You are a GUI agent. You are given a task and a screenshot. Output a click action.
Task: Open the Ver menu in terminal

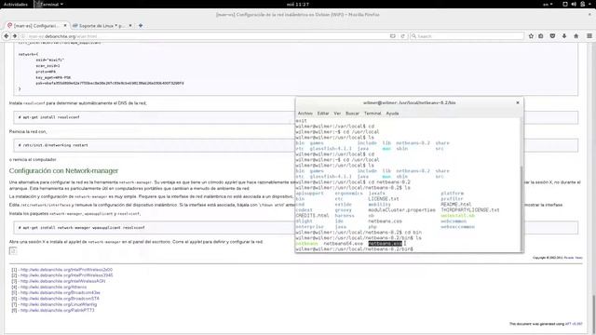(337, 114)
